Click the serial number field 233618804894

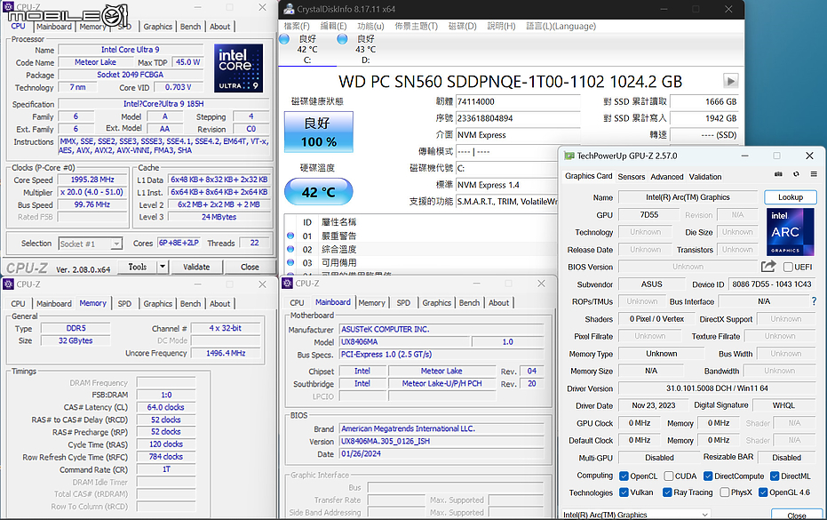[518, 118]
